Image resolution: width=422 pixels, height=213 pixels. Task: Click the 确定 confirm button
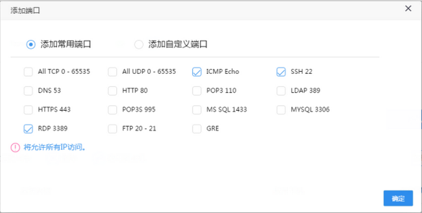398,198
